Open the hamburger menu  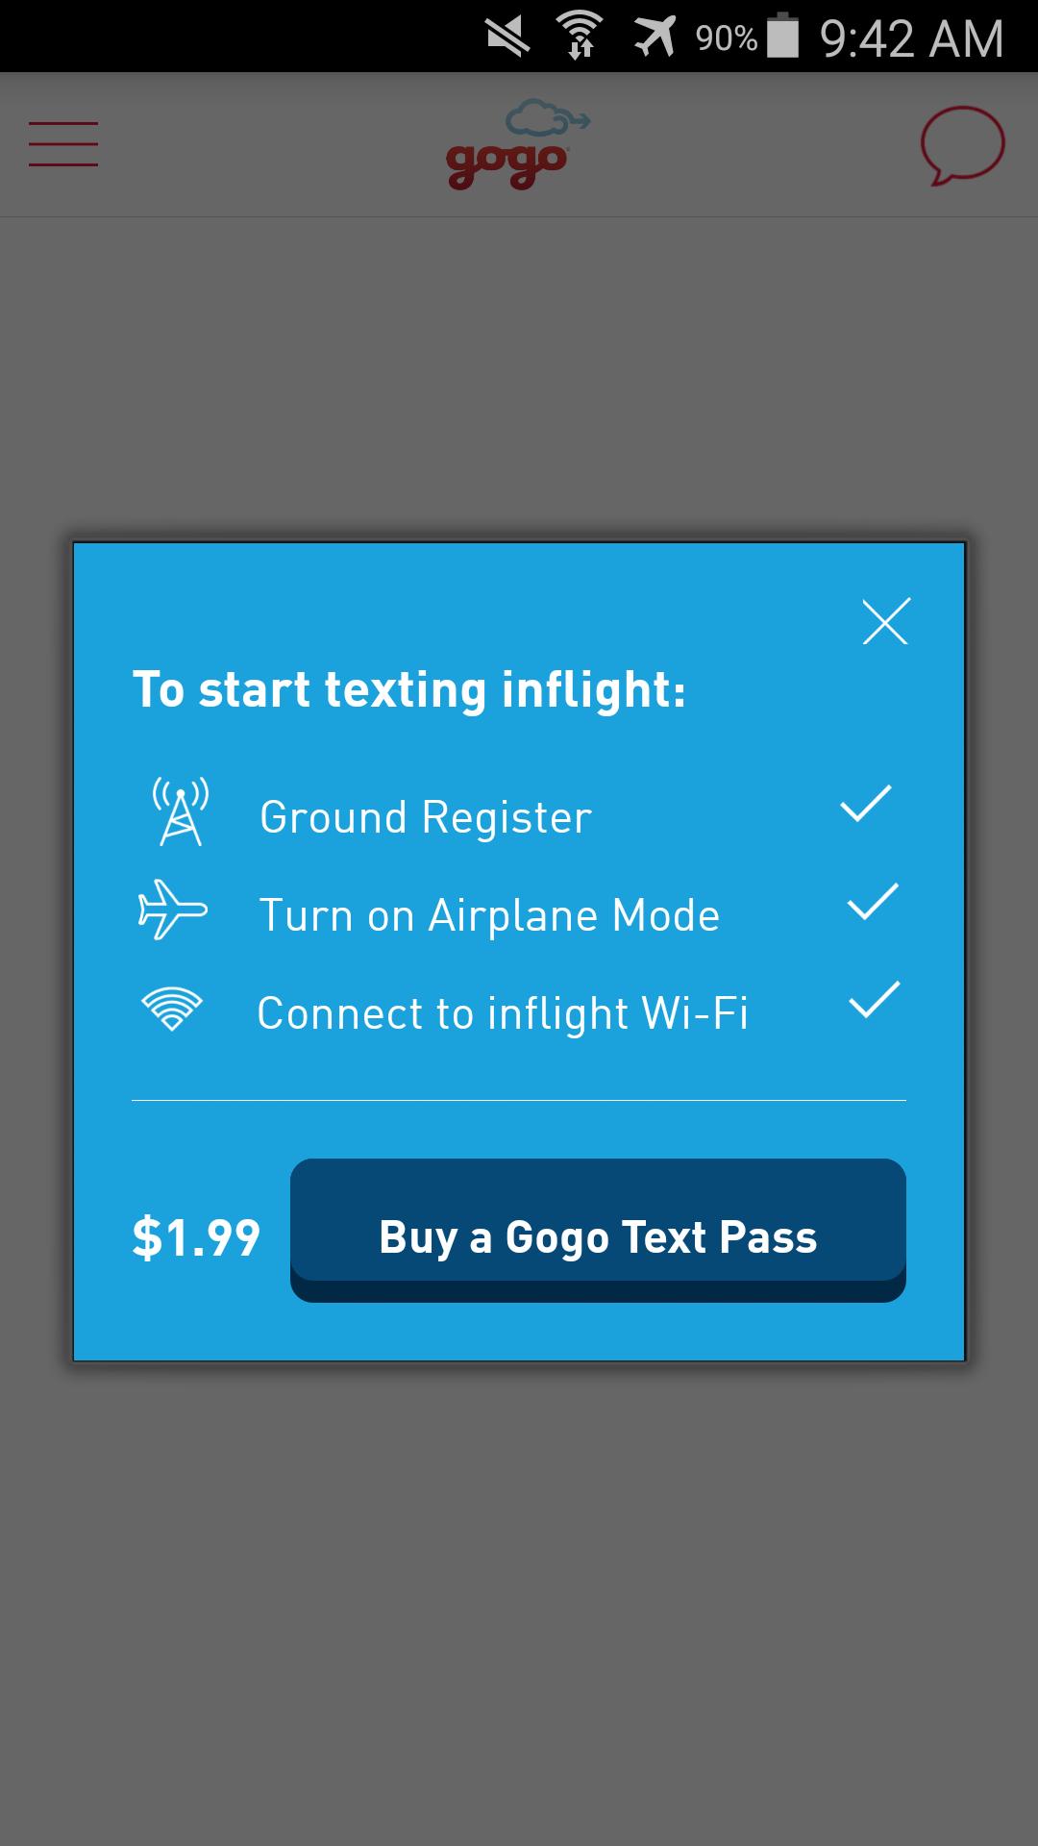[63, 144]
